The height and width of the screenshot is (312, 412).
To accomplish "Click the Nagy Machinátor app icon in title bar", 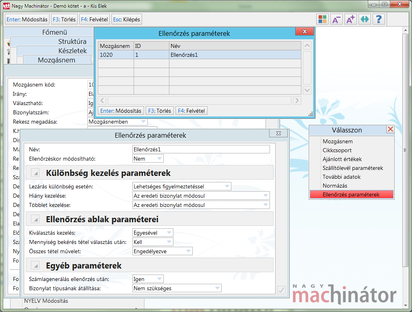I will pos(6,6).
